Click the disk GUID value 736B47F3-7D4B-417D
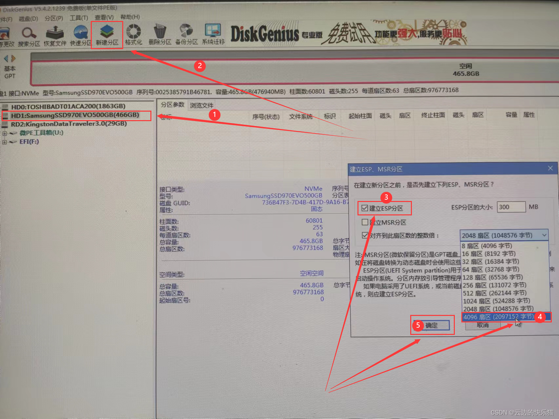Image resolution: width=559 pixels, height=419 pixels. pos(305,202)
